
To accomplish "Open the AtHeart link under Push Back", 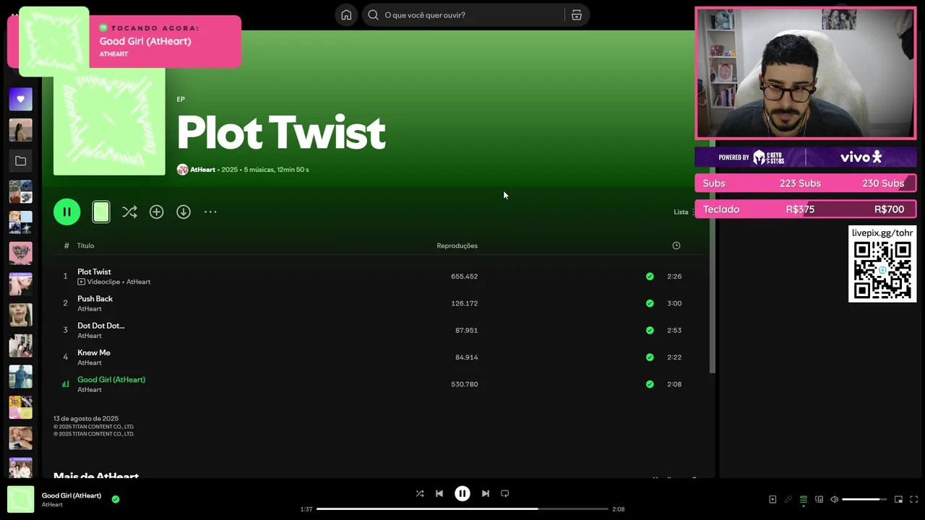I will (90, 309).
